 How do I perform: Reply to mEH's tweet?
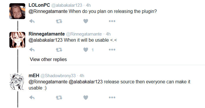click(32, 97)
